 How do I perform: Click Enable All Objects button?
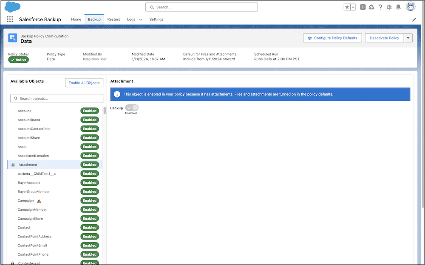[x=84, y=83]
